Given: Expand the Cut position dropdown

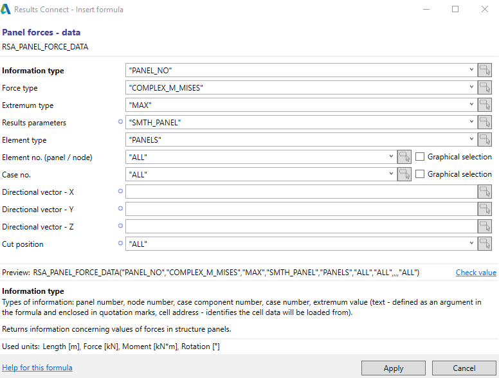Looking at the screenshot, I should pyautogui.click(x=471, y=244).
